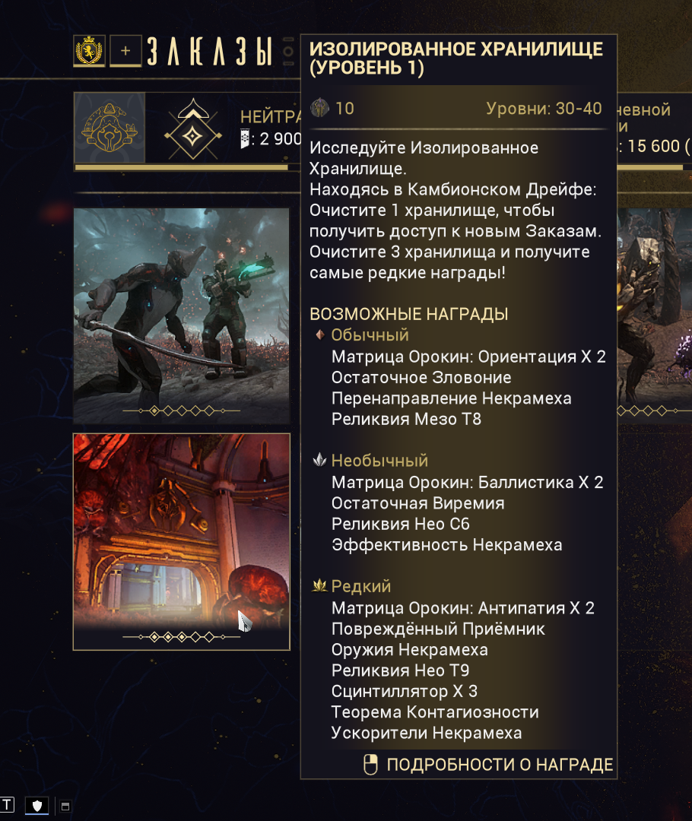The image size is (692, 821).
Task: Click the standing token icon near 10
Action: (319, 108)
